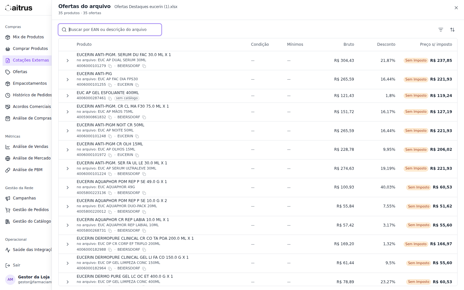Open the Ofertas sidebar item
The width and height of the screenshot is (464, 290).
click(x=27, y=72)
